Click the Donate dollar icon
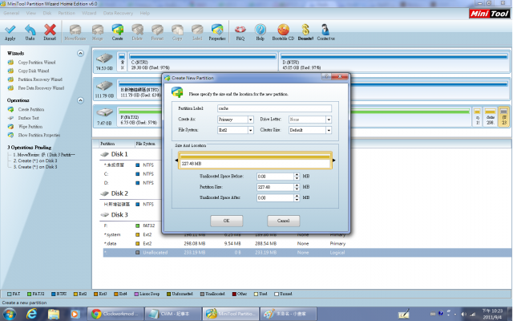Image resolution: width=513 pixels, height=321 pixels. click(305, 30)
